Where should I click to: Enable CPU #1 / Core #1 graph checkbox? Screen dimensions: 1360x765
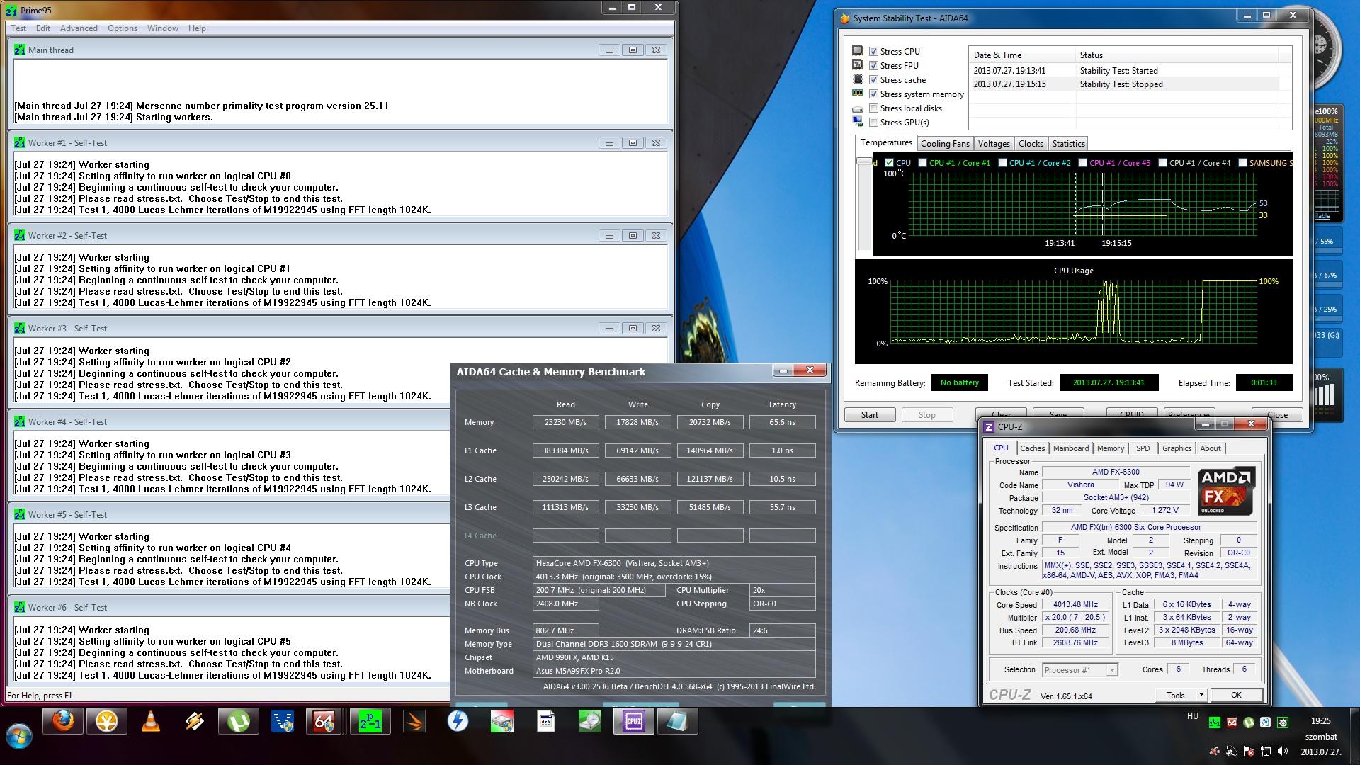coord(922,162)
